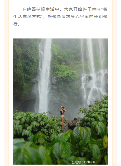
Task: Open the waterfall photo in the article
Action: pyautogui.click(x=60, y=101)
